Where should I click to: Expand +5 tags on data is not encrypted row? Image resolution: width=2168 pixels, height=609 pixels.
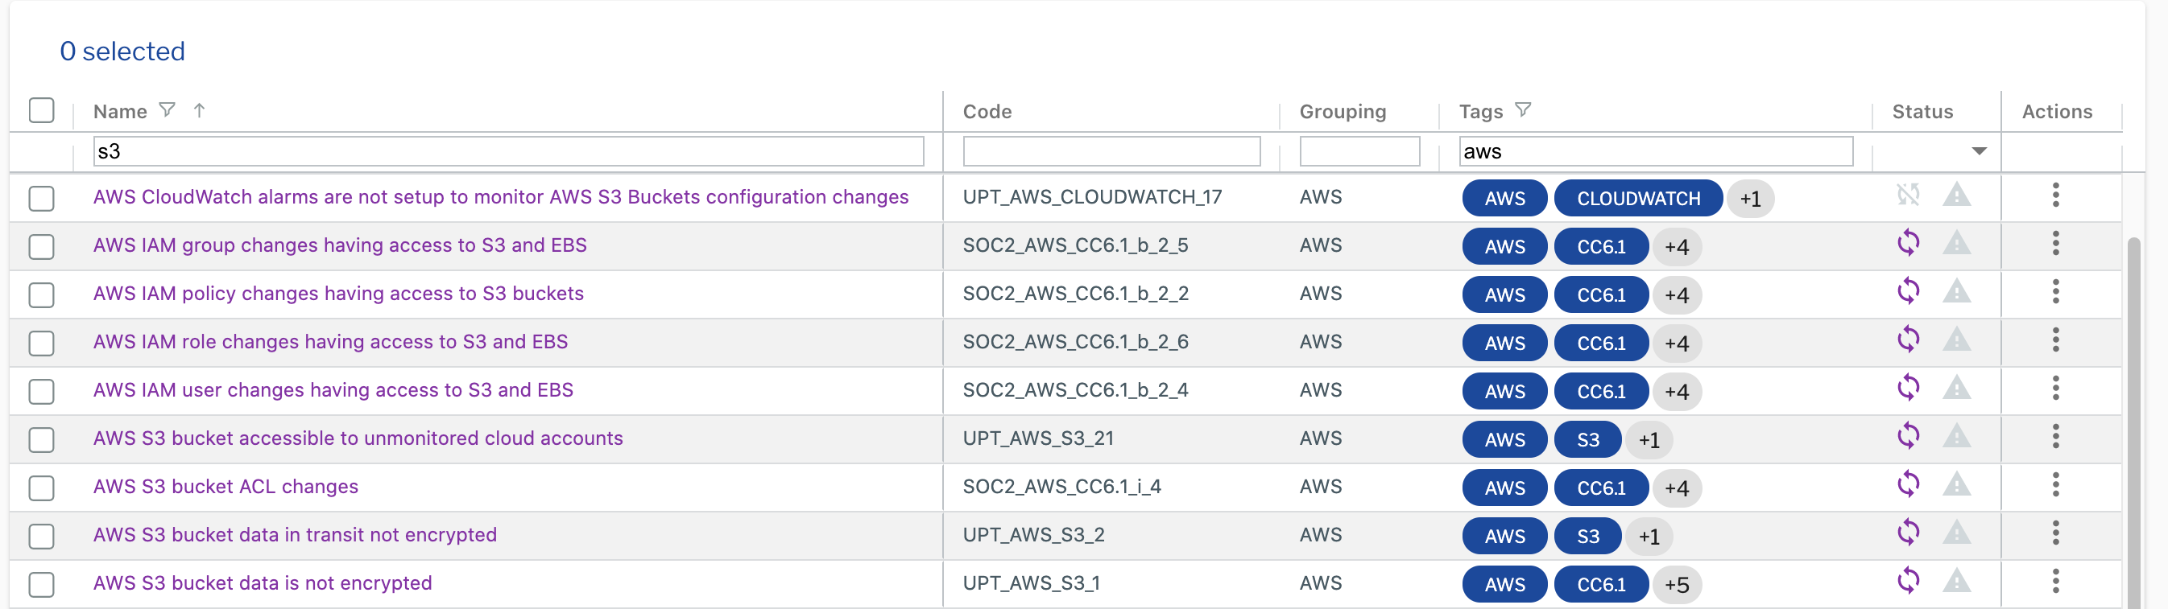[x=1677, y=585]
